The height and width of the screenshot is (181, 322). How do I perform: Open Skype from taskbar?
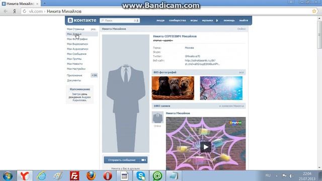coord(141,175)
